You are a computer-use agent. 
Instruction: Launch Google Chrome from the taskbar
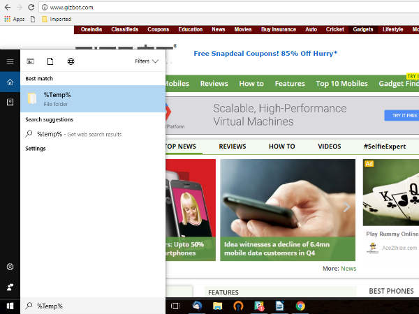pos(300,306)
